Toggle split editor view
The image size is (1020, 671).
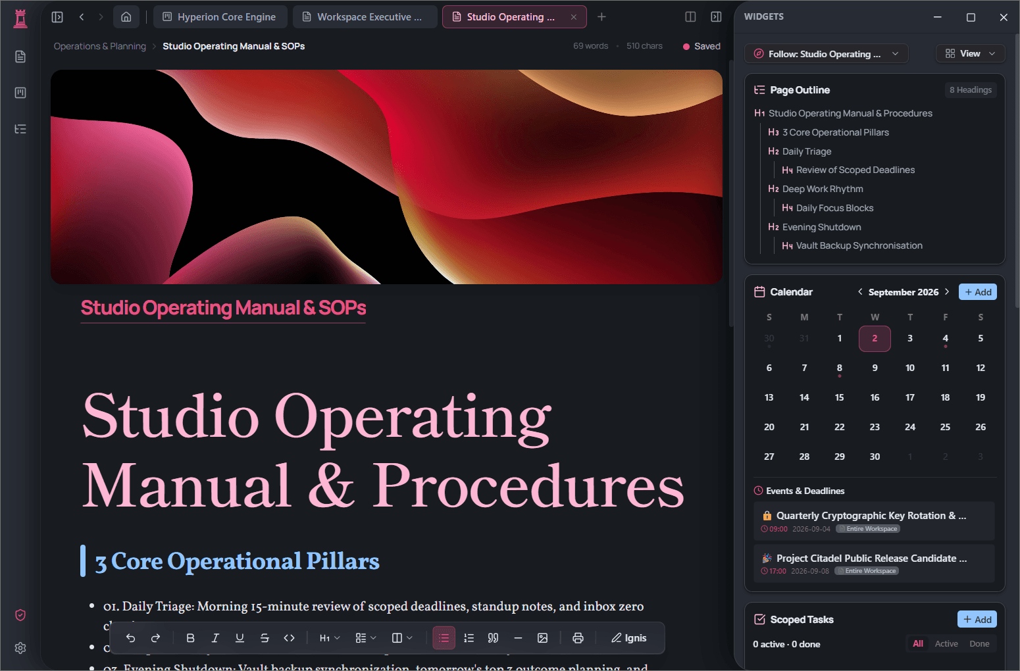pos(690,17)
